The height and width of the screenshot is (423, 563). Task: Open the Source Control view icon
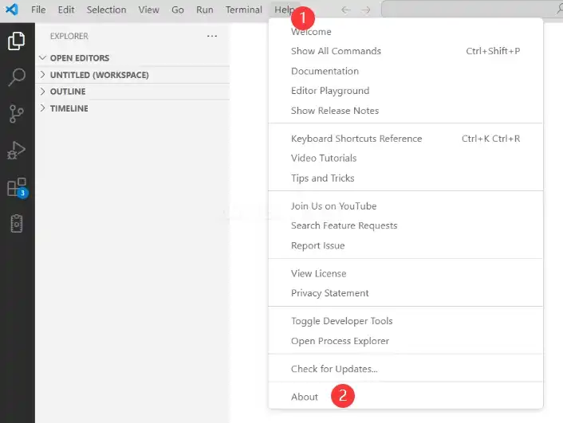click(17, 114)
